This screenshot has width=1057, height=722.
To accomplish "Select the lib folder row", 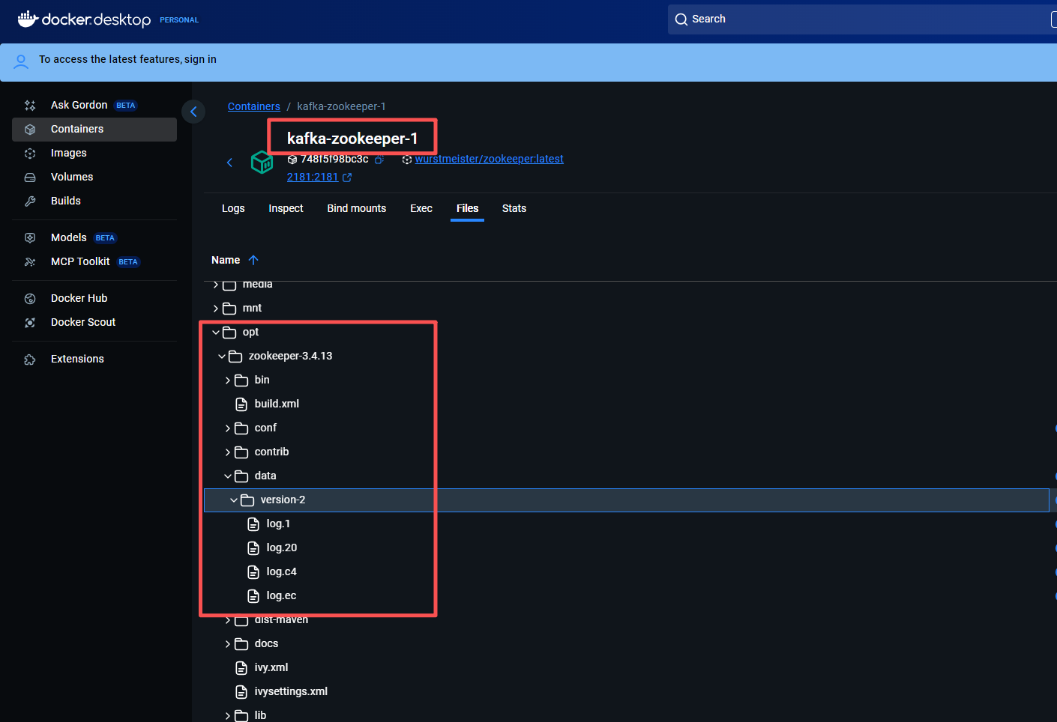I will tap(626, 715).
